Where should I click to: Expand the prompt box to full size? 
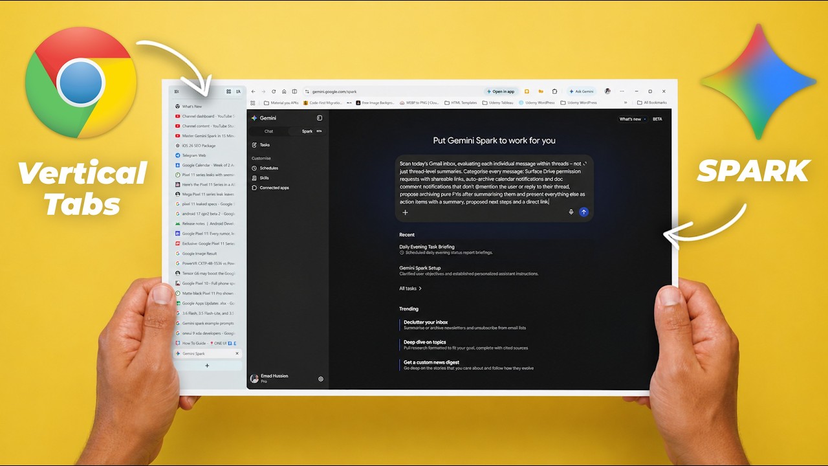(x=585, y=164)
